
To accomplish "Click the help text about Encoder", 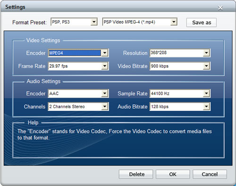I will (115, 135).
